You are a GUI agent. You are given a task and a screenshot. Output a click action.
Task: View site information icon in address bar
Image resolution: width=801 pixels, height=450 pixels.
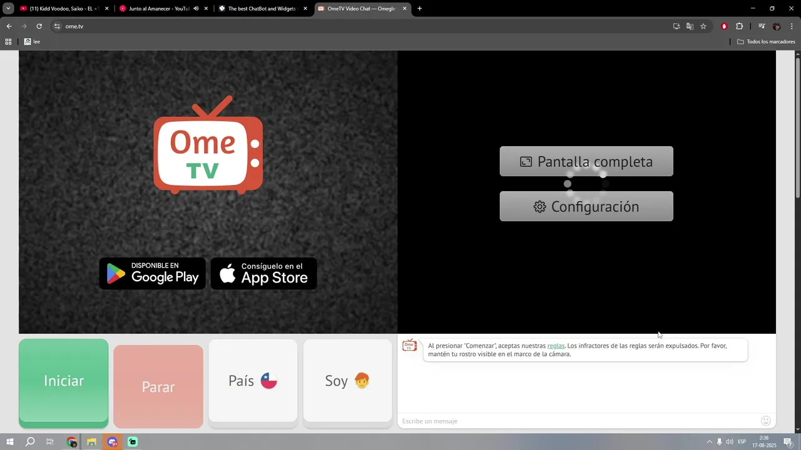(57, 26)
